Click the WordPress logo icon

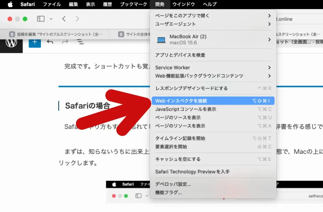click(x=11, y=42)
